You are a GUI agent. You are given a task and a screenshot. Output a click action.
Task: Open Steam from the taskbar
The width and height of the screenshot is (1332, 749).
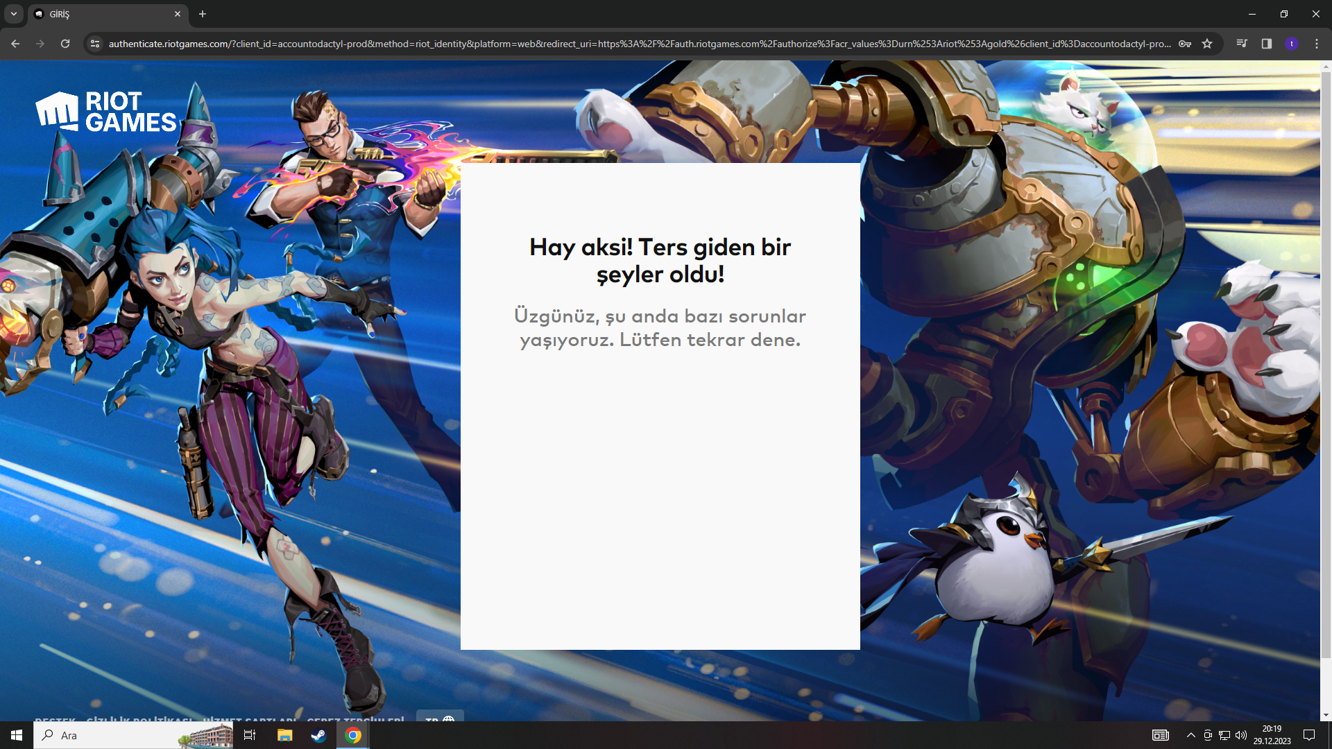click(x=318, y=735)
